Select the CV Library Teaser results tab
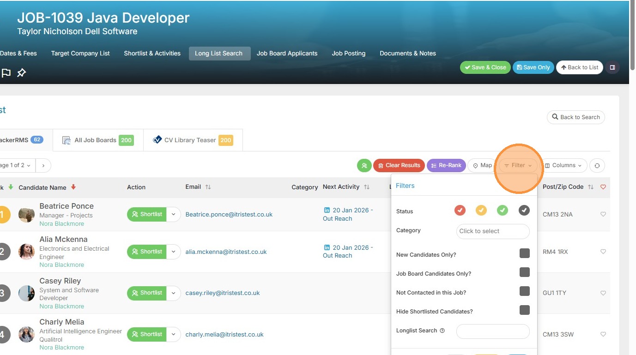 pos(193,140)
